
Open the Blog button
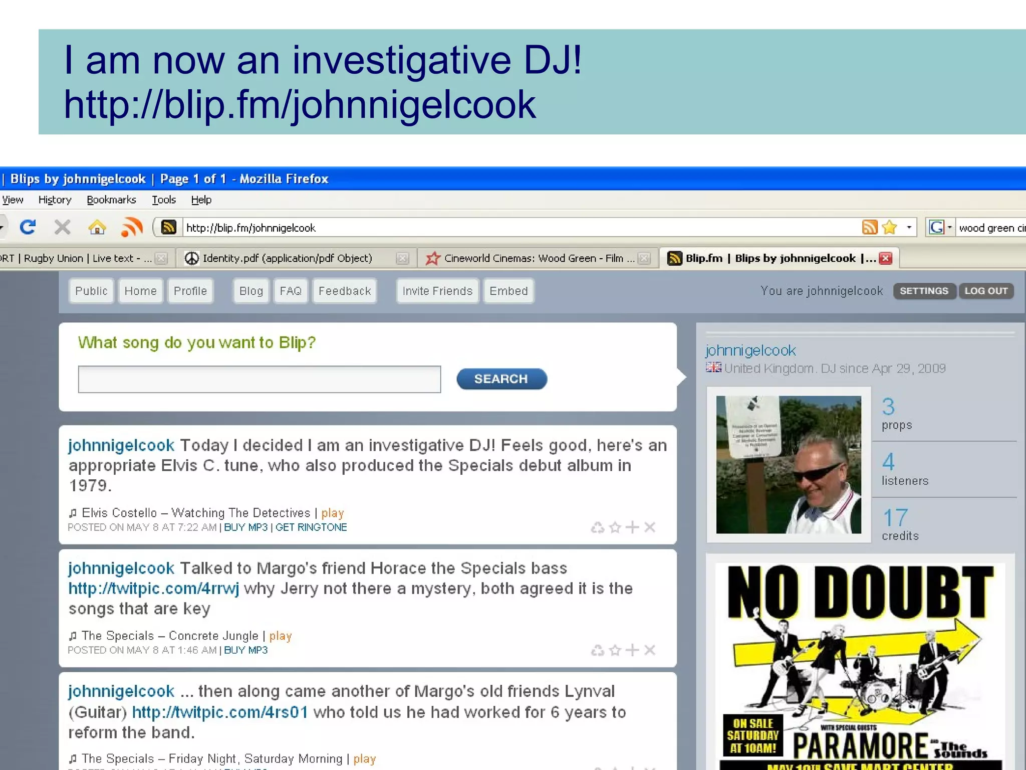[x=251, y=291]
